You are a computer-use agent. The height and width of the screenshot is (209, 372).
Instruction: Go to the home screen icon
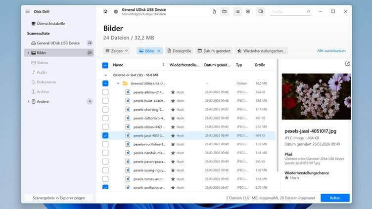click(x=105, y=11)
